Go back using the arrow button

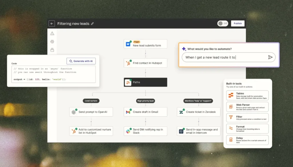tap(52, 24)
